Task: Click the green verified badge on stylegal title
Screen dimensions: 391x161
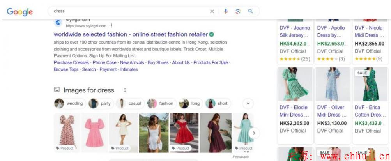Action: (211, 34)
